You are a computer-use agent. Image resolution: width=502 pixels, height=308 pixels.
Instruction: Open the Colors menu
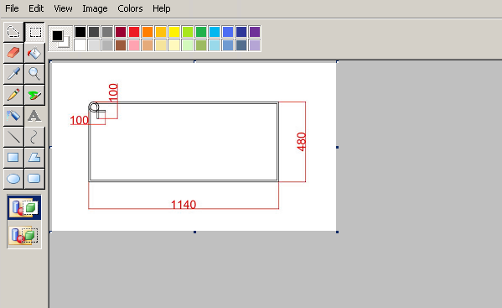(130, 8)
